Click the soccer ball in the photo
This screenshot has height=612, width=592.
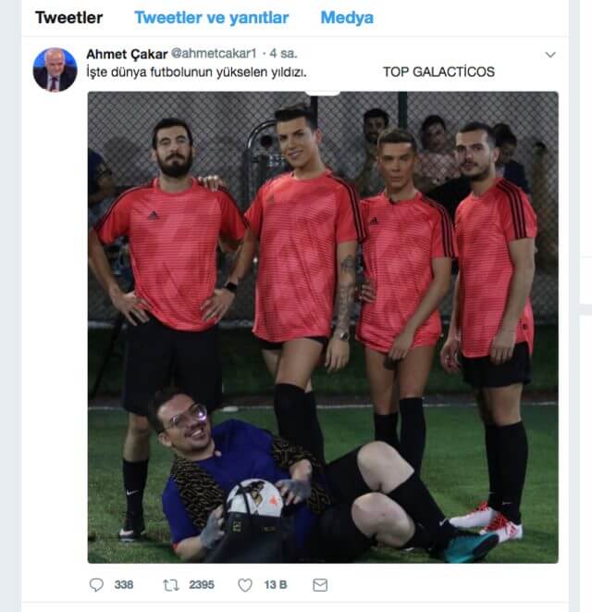tap(254, 501)
